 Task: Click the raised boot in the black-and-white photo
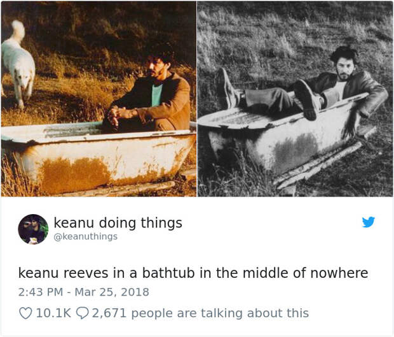pyautogui.click(x=306, y=99)
